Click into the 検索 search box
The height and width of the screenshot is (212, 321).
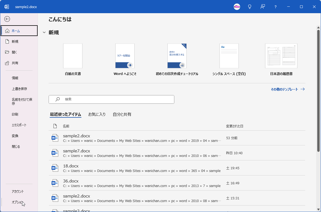[x=111, y=99]
